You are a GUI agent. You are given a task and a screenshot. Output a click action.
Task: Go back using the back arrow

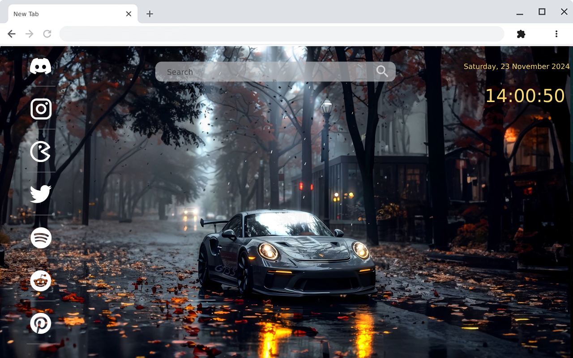(11, 34)
